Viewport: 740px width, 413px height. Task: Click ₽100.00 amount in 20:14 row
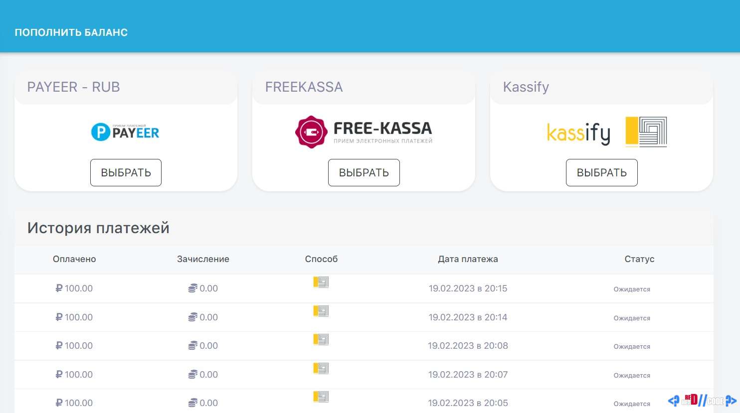74,317
